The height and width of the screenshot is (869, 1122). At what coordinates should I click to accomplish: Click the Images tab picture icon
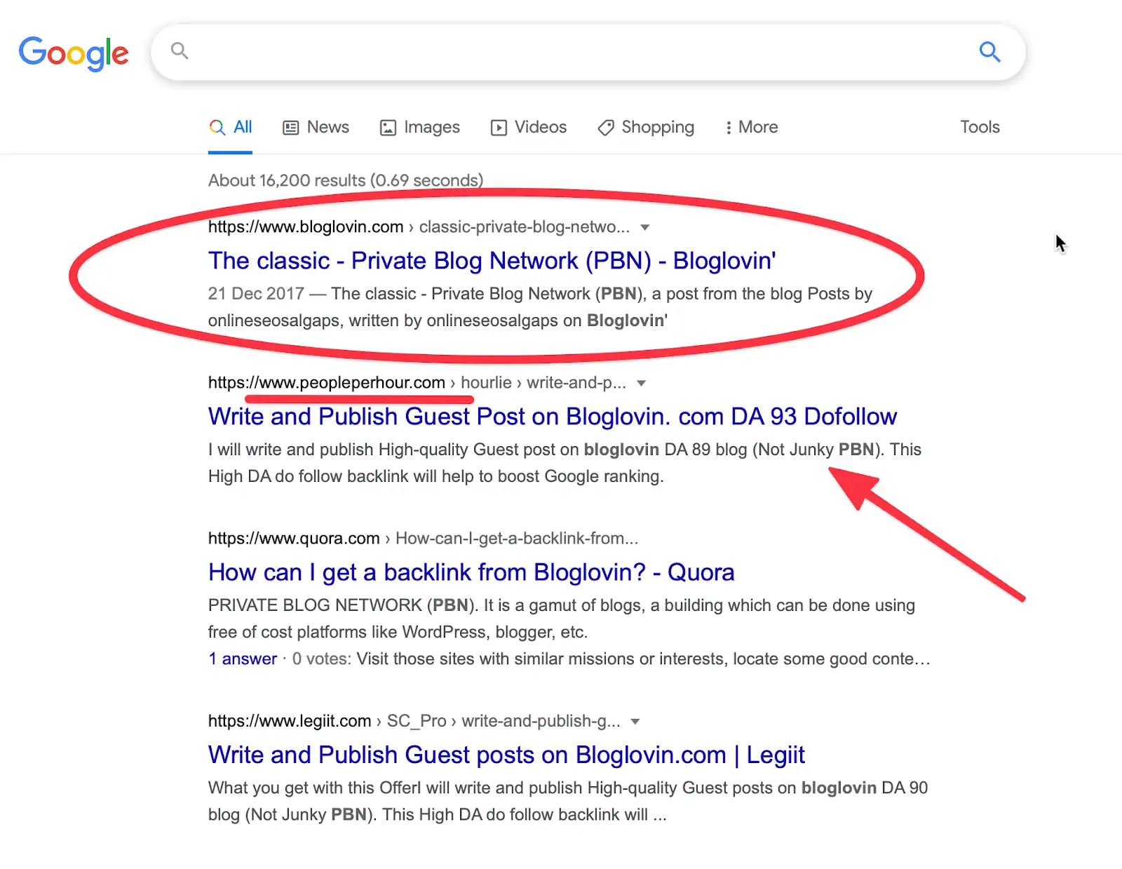[388, 128]
